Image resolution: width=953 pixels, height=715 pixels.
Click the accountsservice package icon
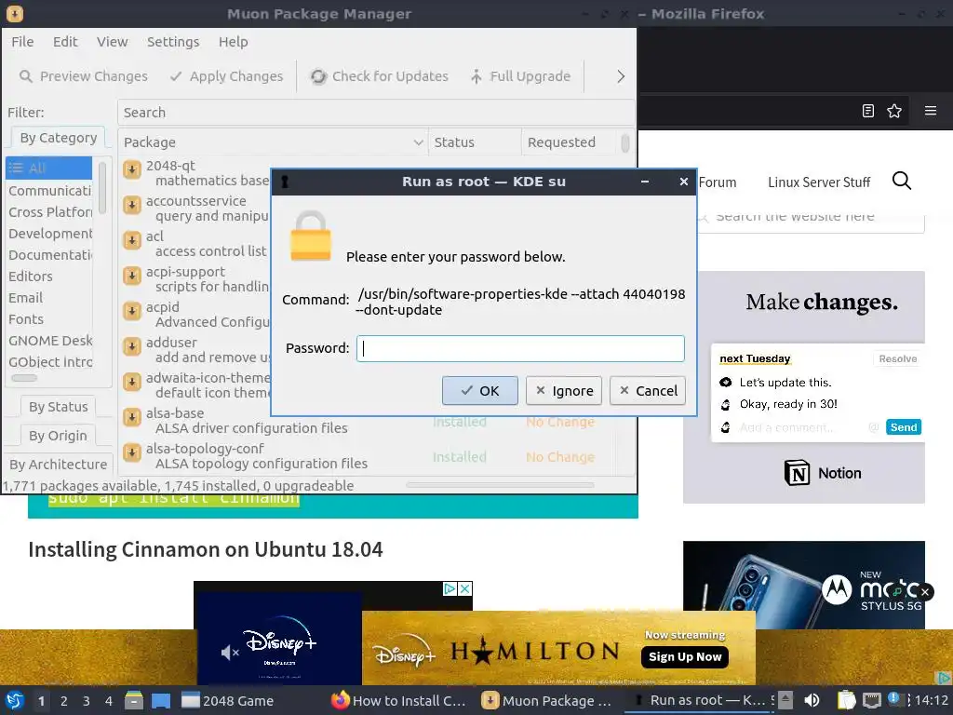pos(132,205)
